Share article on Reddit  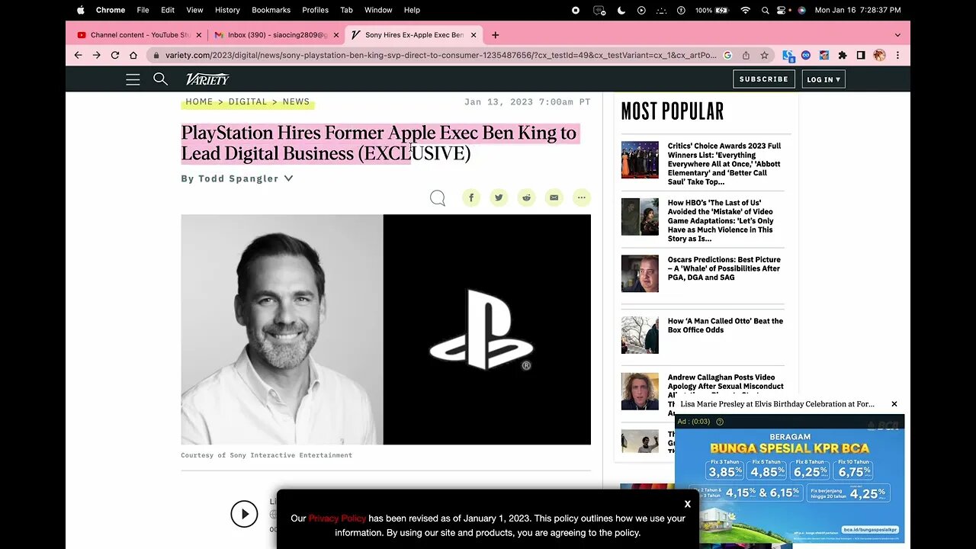tap(526, 197)
